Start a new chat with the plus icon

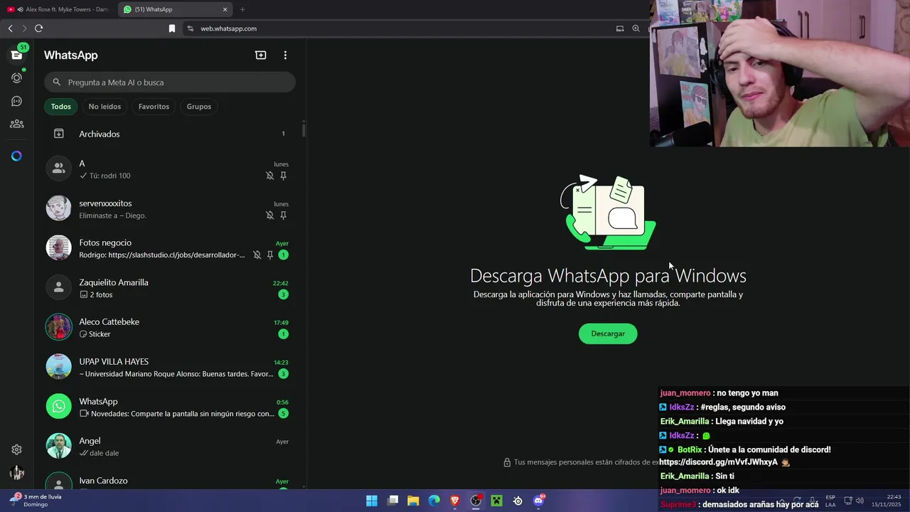(x=261, y=55)
